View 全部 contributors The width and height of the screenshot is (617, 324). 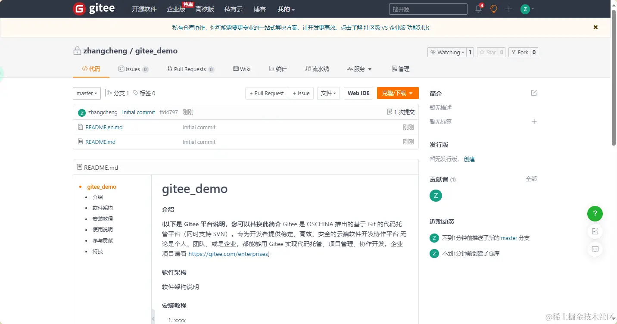click(531, 179)
